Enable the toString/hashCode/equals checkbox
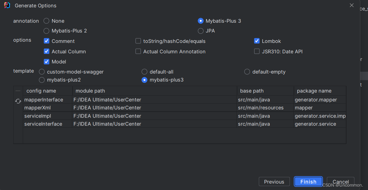Image resolution: width=368 pixels, height=190 pixels. pos(138,41)
